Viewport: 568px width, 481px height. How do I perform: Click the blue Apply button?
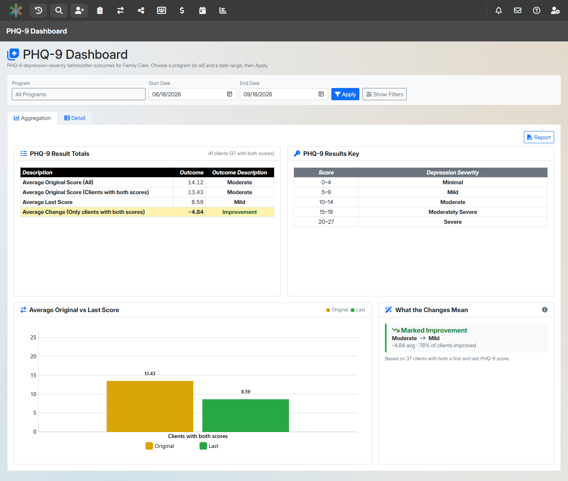coord(345,94)
